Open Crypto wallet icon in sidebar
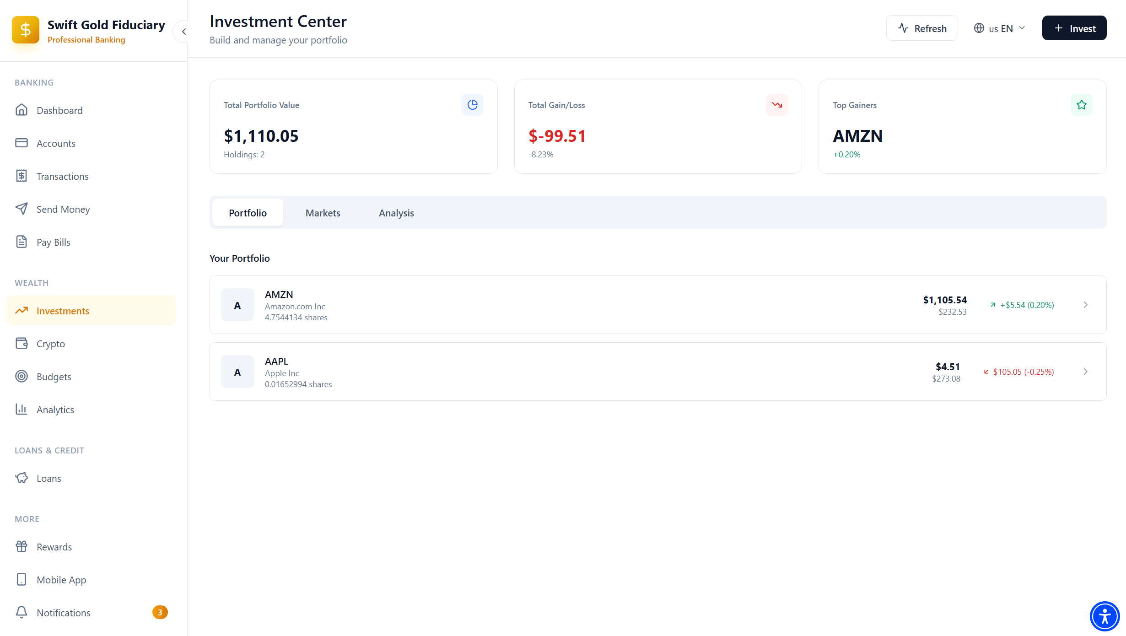The height and width of the screenshot is (636, 1126). click(22, 344)
